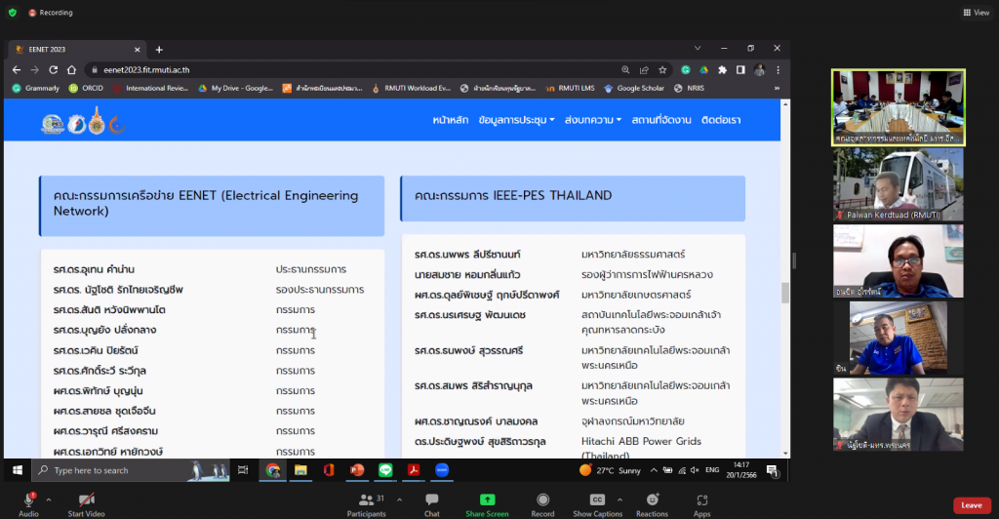Toggle the microphone Audio button

tap(28, 499)
